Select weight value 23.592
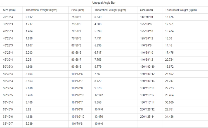Viewport: 208px width, 128px height. point(169,74)
